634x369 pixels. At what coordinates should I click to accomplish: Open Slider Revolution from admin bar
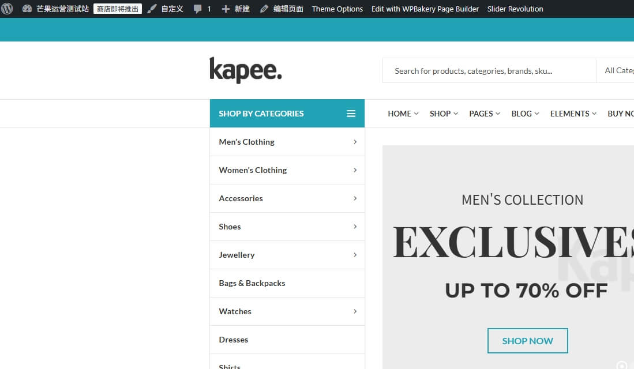[515, 9]
